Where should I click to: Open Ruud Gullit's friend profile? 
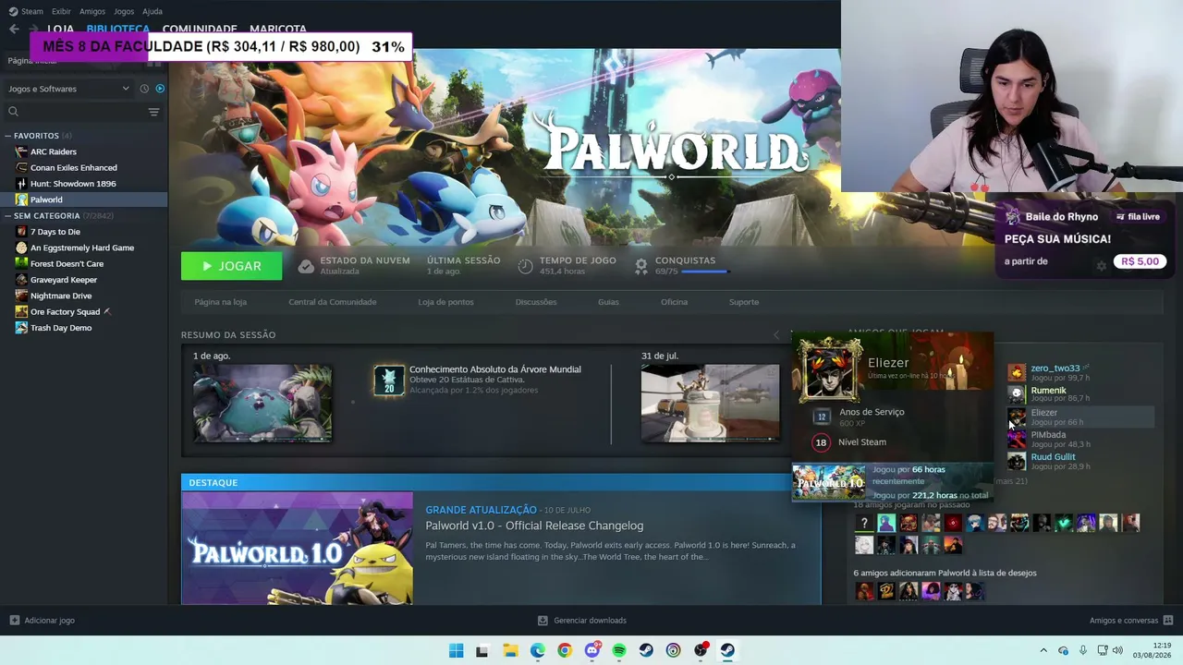[x=1054, y=456]
